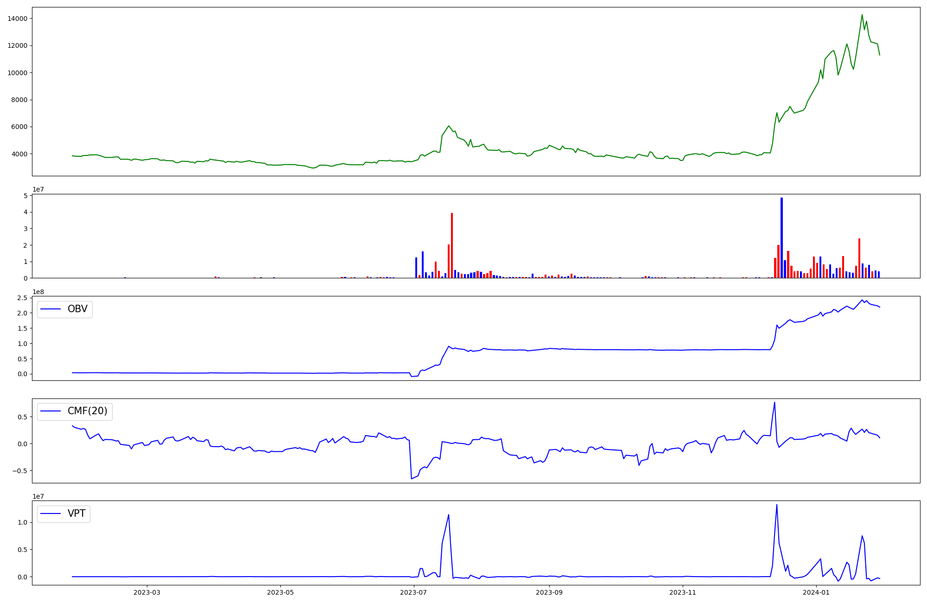Click the highest peak of green price line
The width and height of the screenshot is (927, 603).
pyautogui.click(x=862, y=15)
